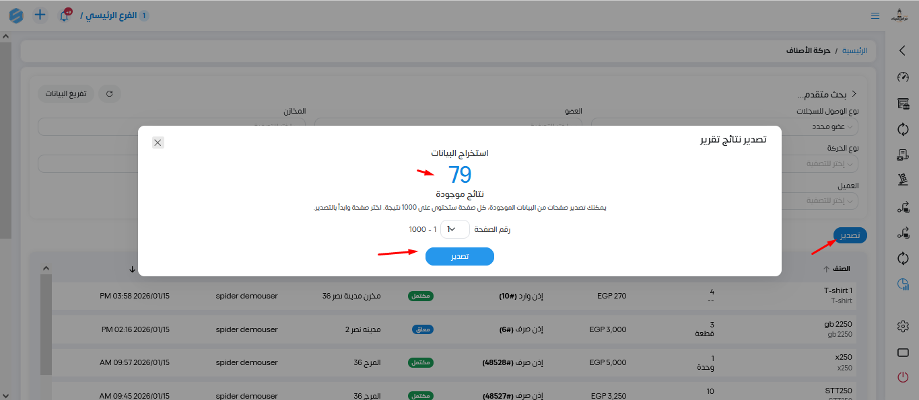Click the page scrollbar up arrow
919x400 pixels.
tap(5, 36)
